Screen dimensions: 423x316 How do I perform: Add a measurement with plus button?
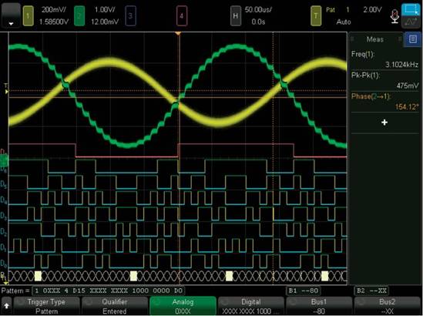click(x=384, y=123)
